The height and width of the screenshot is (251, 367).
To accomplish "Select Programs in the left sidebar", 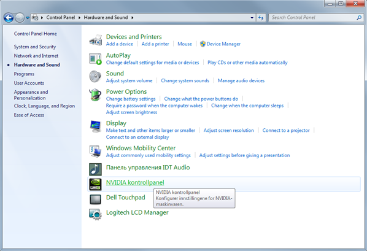I will point(24,74).
